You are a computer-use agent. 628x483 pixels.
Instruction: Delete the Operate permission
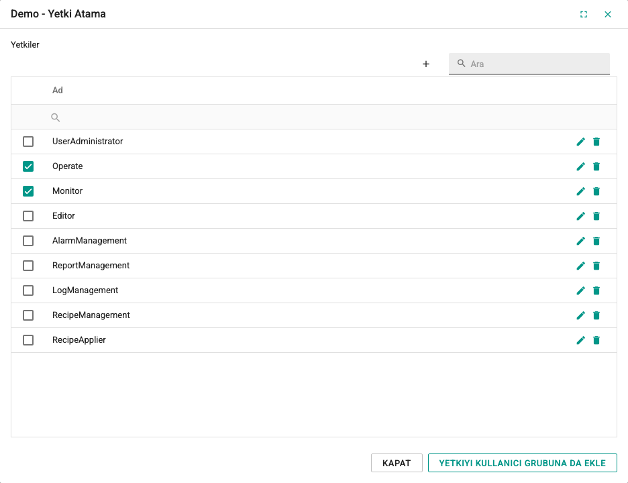click(596, 166)
